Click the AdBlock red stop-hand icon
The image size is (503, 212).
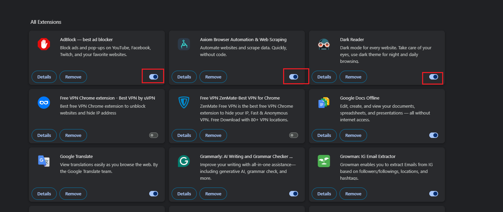pyautogui.click(x=44, y=44)
